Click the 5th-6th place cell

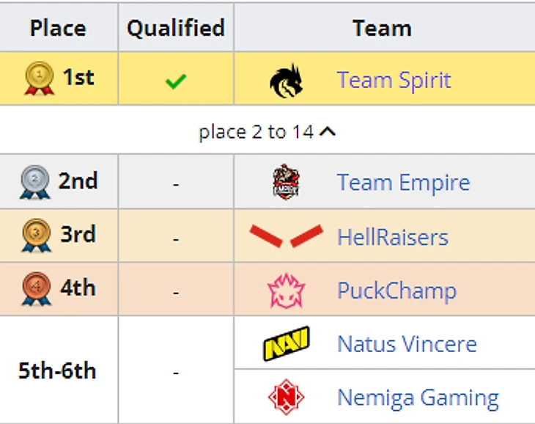click(58, 370)
